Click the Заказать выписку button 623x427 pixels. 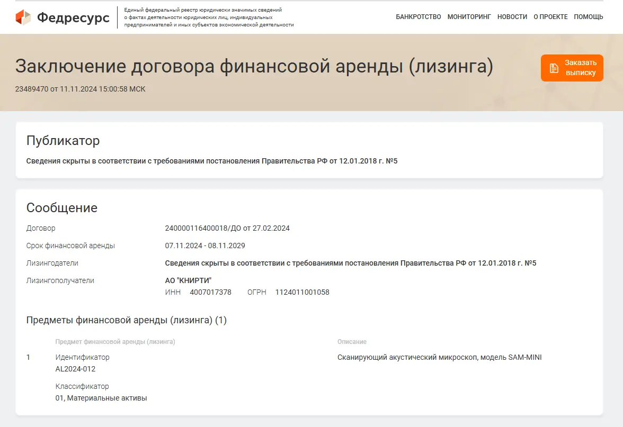coord(572,68)
